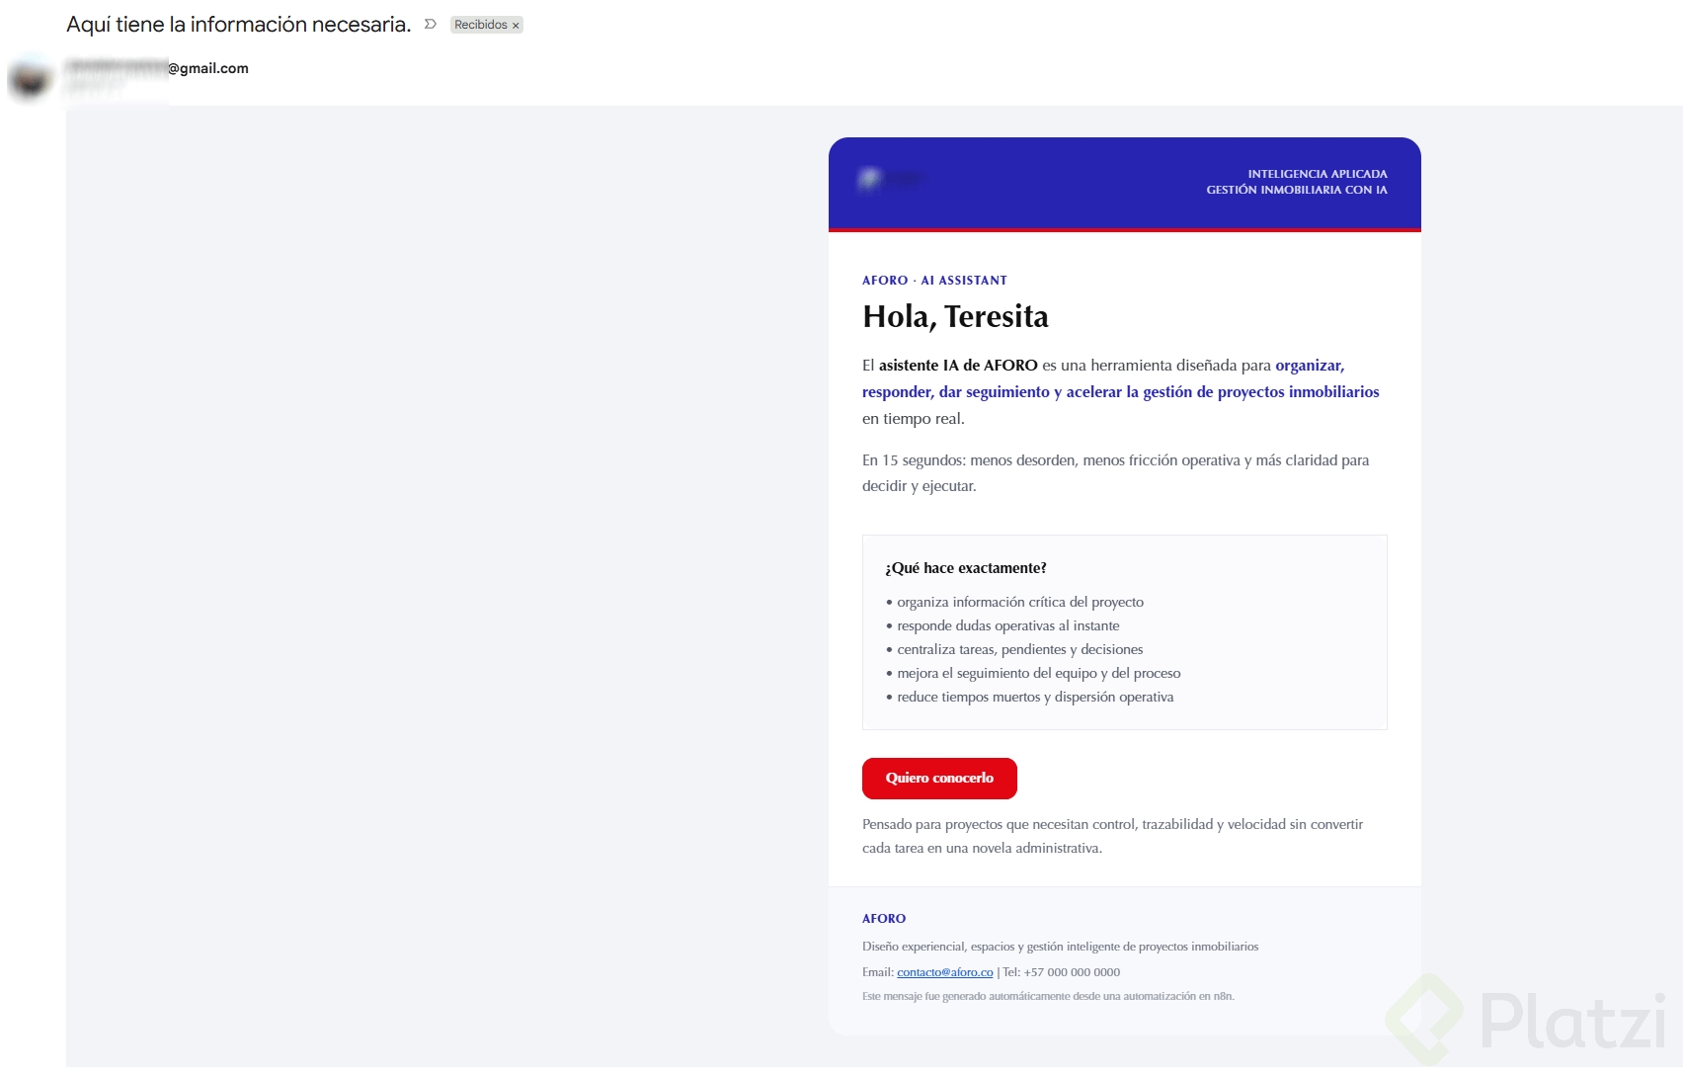Click the ¿Qué hace exactamente? heading
The image size is (1683, 1077).
tap(966, 568)
